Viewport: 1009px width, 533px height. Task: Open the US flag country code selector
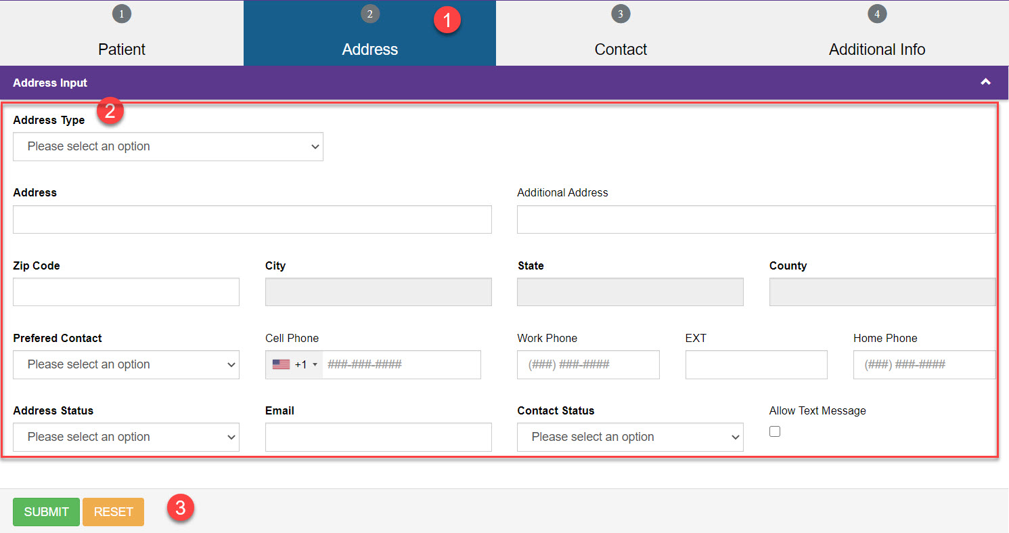(294, 364)
